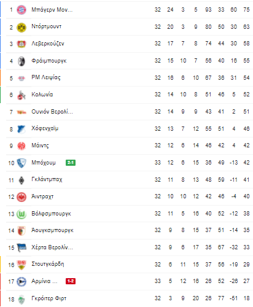Click the Wolfsburg green logo
Image resolution: width=253 pixels, height=307 pixels.
coord(21,214)
